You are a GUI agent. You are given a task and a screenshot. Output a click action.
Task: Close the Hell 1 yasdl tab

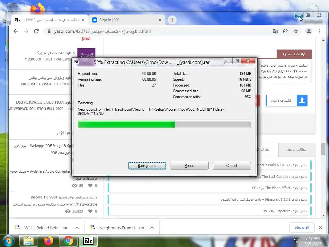pos(83,20)
